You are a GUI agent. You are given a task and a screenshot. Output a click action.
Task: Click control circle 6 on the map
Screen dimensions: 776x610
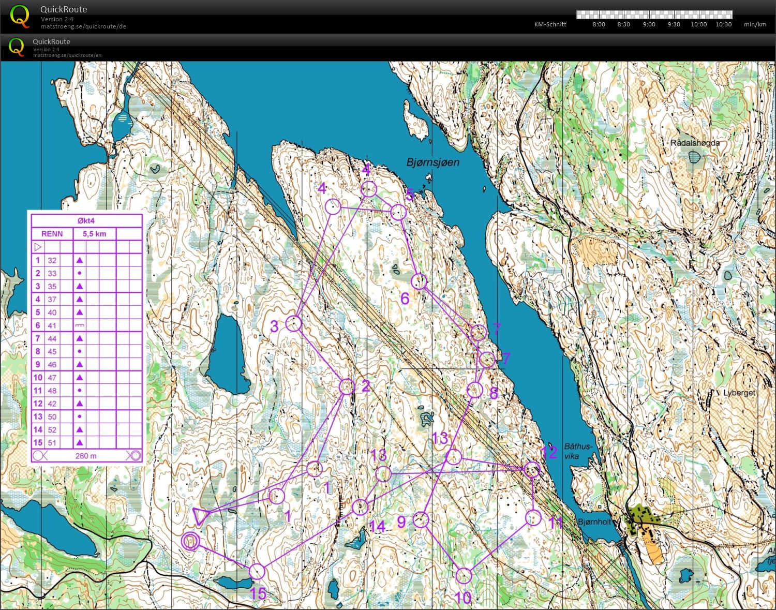tap(419, 281)
